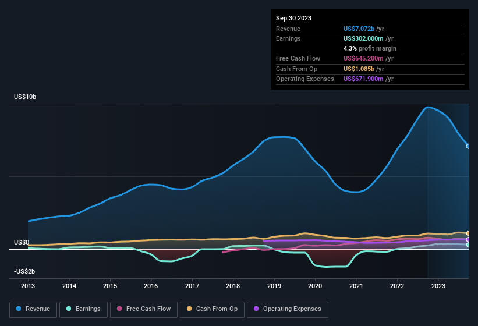Select the 2019 x-axis label
This screenshot has width=478, height=326.
274,286
